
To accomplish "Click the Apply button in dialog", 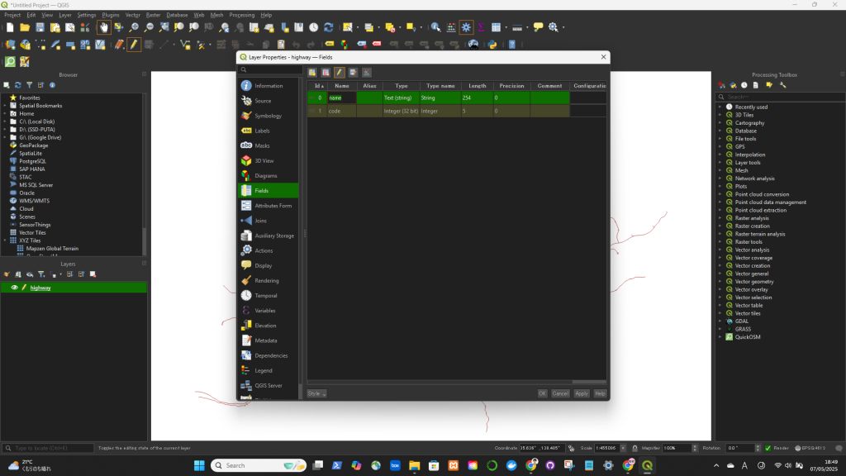I will point(582,393).
